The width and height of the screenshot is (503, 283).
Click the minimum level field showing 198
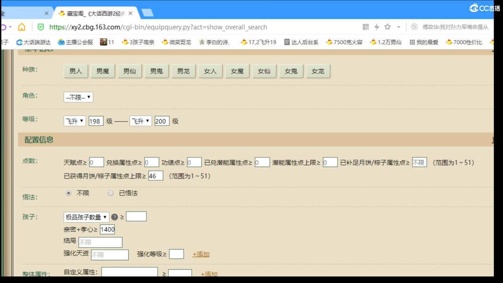pyautogui.click(x=96, y=121)
